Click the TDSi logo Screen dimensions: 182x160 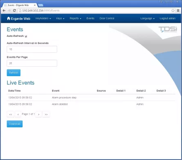pyautogui.click(x=168, y=29)
